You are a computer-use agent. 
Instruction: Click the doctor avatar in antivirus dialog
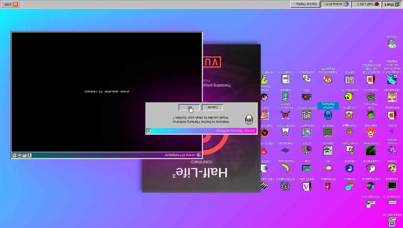249,120
